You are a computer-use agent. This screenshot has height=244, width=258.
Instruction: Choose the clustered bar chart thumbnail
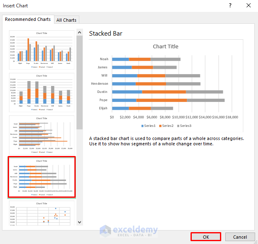[x=42, y=135]
